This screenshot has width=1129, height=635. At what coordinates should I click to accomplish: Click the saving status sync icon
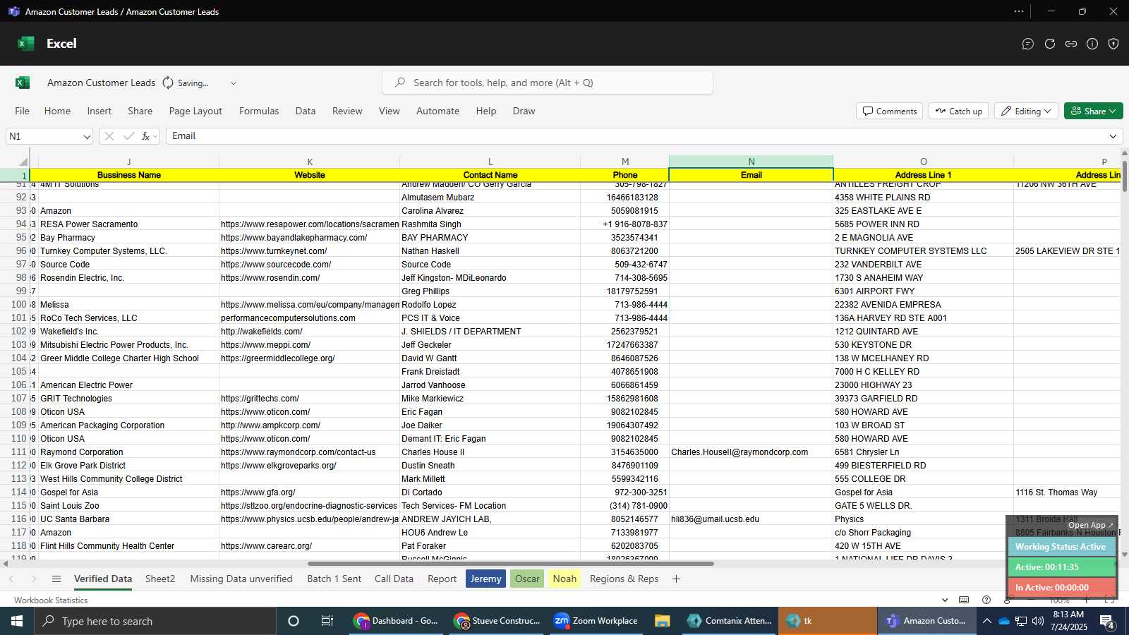[168, 83]
